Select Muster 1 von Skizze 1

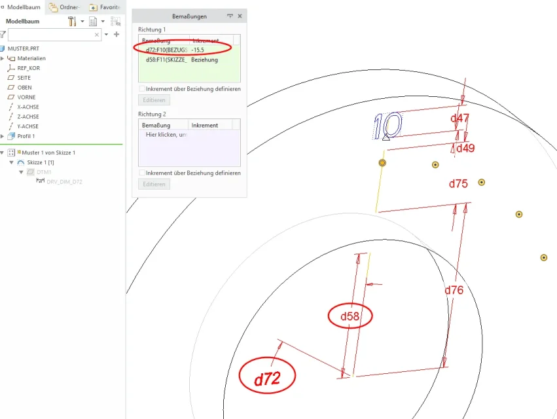coord(48,153)
